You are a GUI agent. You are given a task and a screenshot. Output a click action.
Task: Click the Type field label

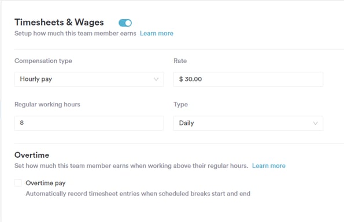click(x=180, y=105)
